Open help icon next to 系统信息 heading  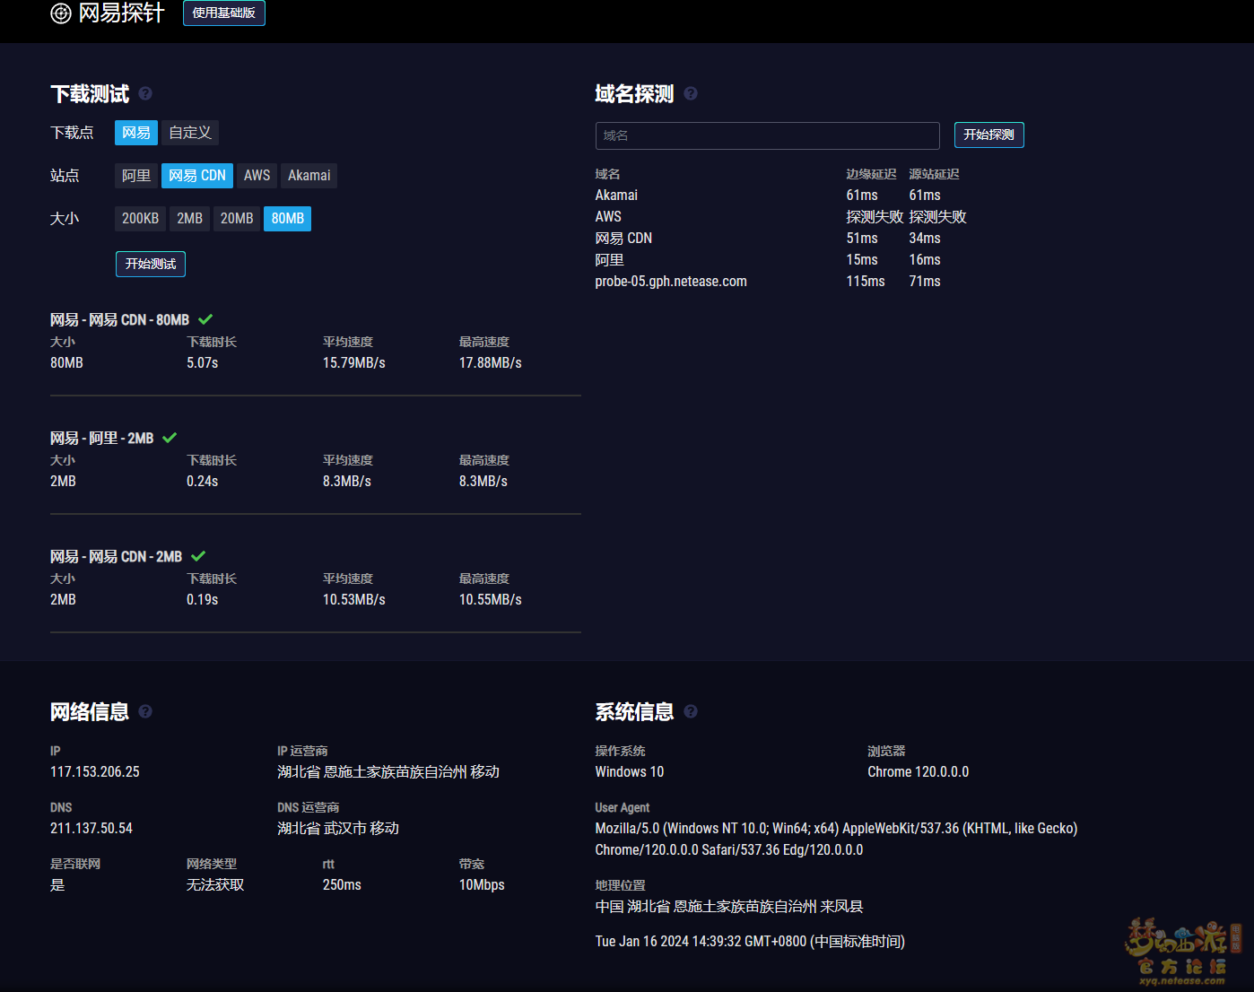point(691,711)
